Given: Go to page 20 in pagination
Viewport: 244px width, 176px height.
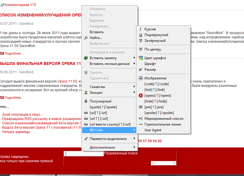Looking at the screenshot, I should point(159,141).
